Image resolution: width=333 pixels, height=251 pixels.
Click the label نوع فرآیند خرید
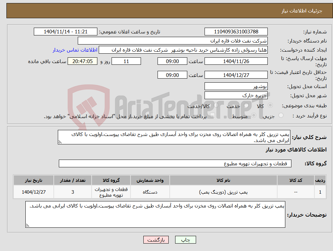[x=310, y=116]
